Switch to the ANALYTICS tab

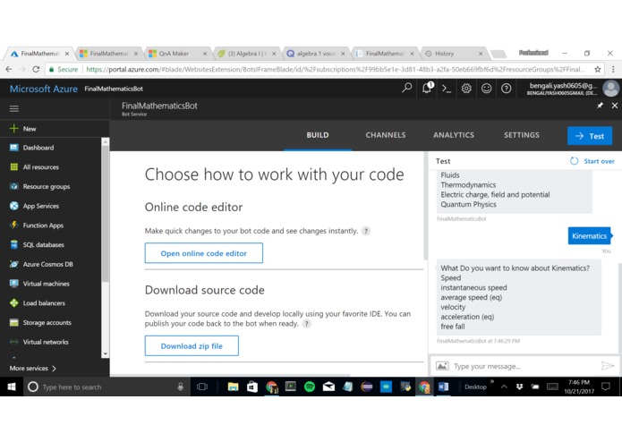coord(454,135)
